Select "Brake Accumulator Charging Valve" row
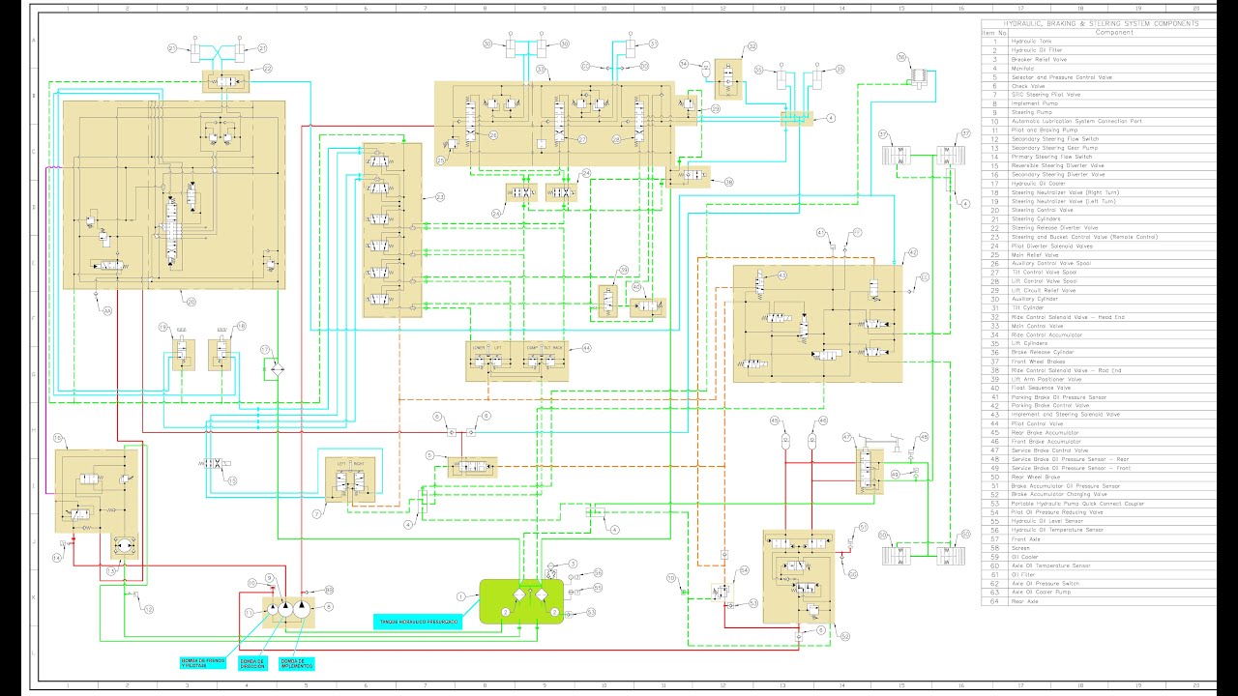Screen dimensions: 1238x696 coord(1097,494)
